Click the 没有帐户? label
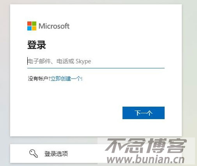The height and width of the screenshot is (166, 197). click(39, 79)
